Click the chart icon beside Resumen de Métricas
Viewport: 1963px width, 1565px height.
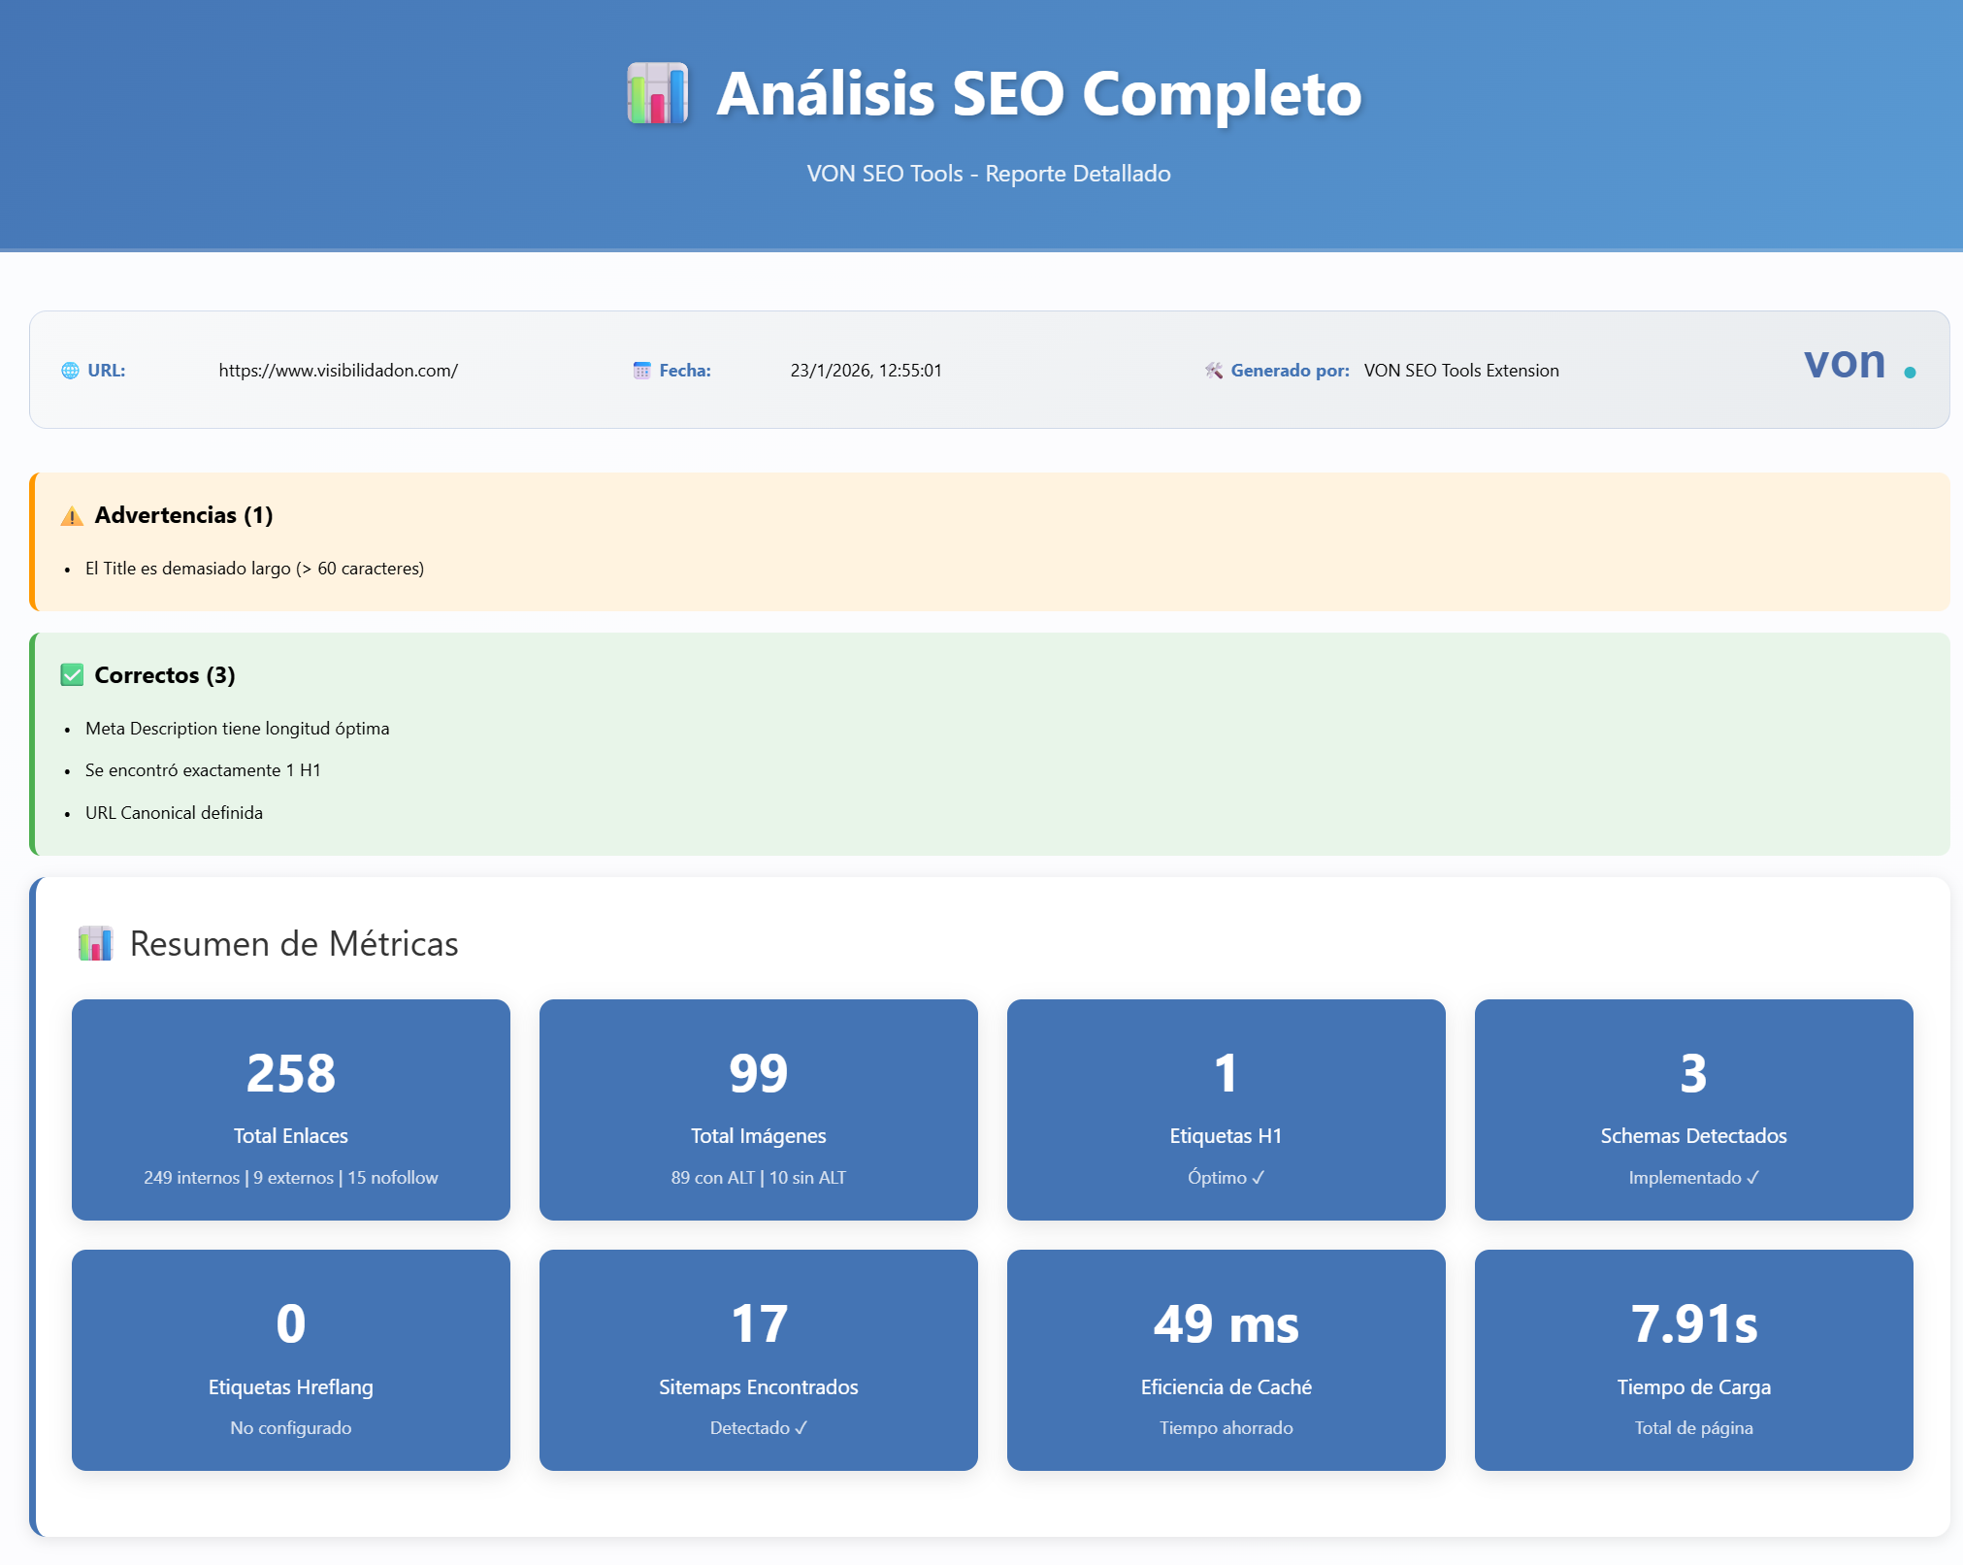pyautogui.click(x=95, y=944)
